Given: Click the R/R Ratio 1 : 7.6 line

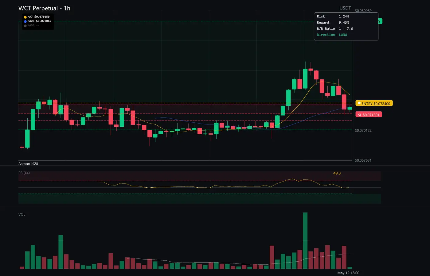Looking at the screenshot, I should (335, 29).
